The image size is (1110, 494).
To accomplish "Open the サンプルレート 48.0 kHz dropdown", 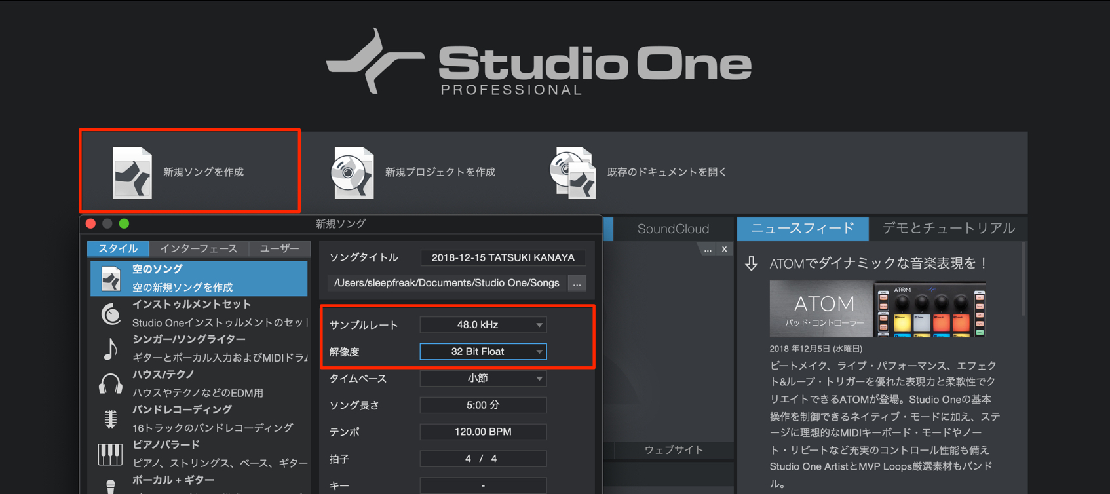I will coord(483,325).
